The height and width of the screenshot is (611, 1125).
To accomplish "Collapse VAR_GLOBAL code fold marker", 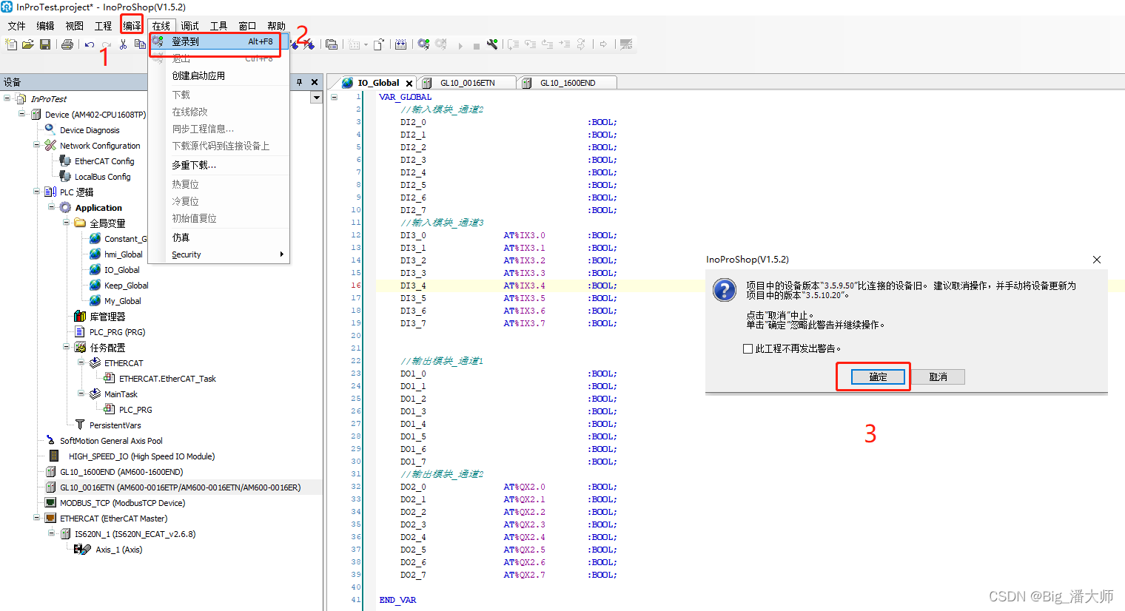I will click(x=334, y=97).
